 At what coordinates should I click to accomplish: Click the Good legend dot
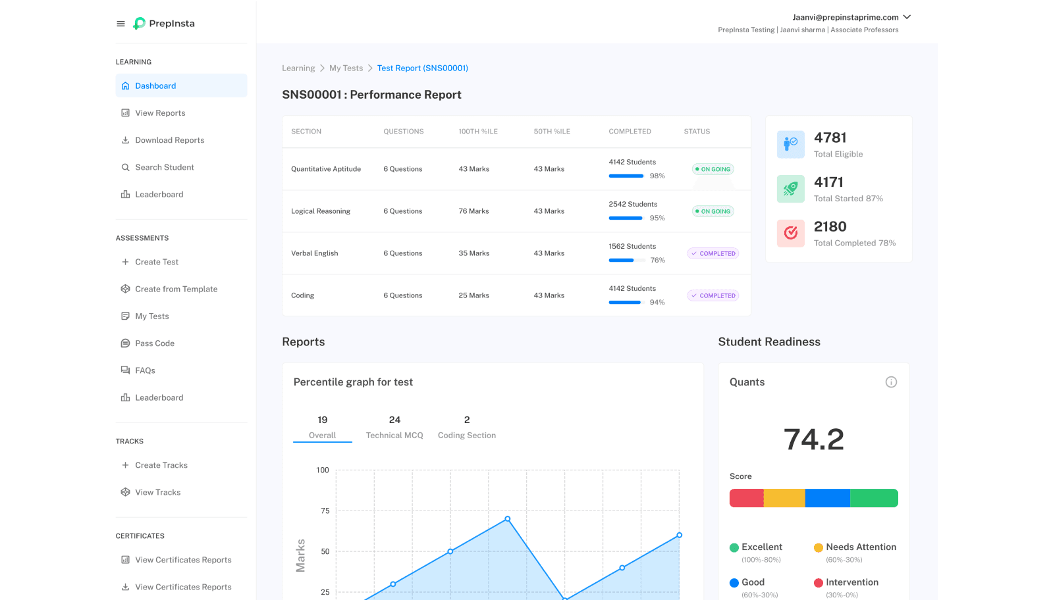tap(734, 583)
